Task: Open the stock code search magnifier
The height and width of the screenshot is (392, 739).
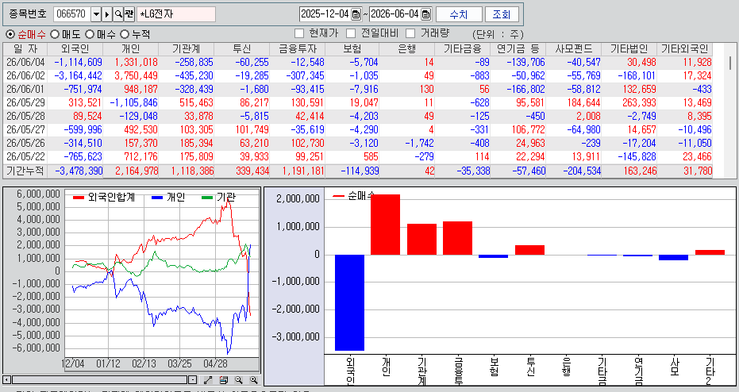Action: 118,14
